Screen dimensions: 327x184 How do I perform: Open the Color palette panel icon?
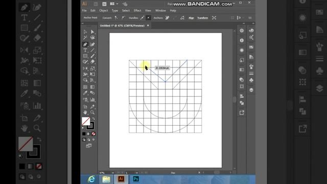(251, 31)
